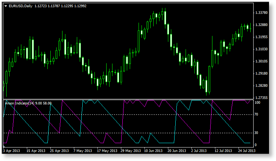Click the 70 level on indicator scale
The width and height of the screenshot is (276, 161).
[257, 115]
